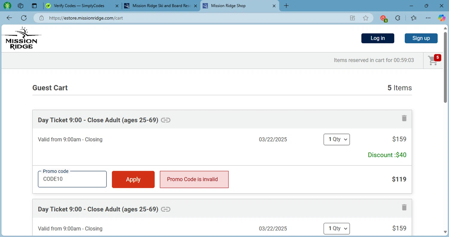The width and height of the screenshot is (449, 237).
Task: Open the tab actions menu icon
Action: tap(34, 6)
